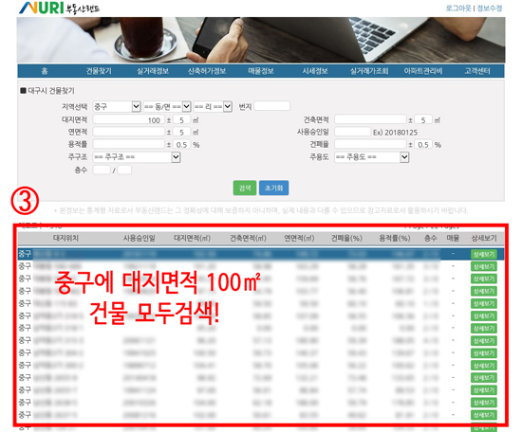
Task: Open the 주용도 dropdown
Action: [371, 157]
